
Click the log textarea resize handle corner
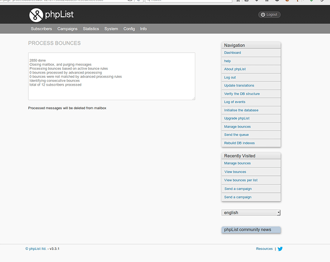[194, 99]
